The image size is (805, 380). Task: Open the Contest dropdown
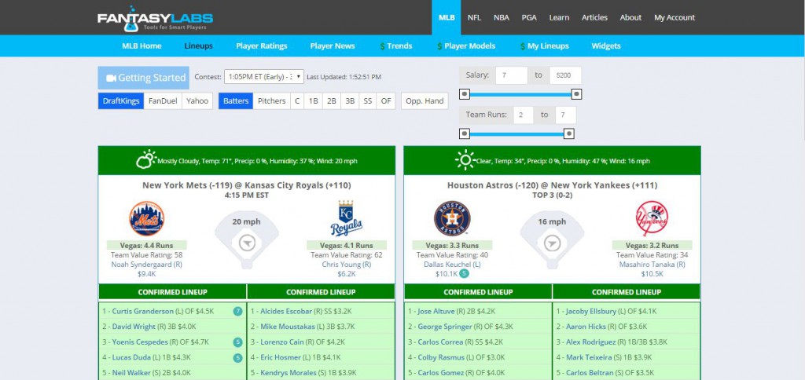(x=264, y=76)
